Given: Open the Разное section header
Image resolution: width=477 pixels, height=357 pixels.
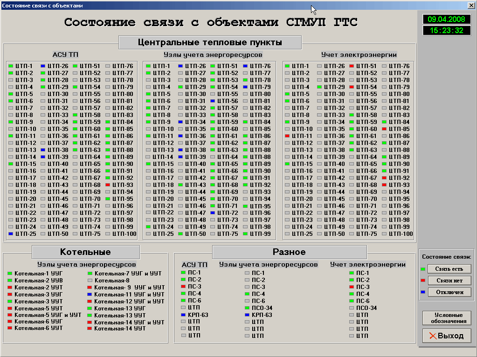Looking at the screenshot, I should [289, 252].
